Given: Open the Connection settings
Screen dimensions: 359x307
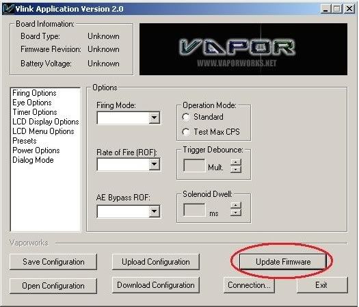Looking at the screenshot, I should tap(249, 285).
